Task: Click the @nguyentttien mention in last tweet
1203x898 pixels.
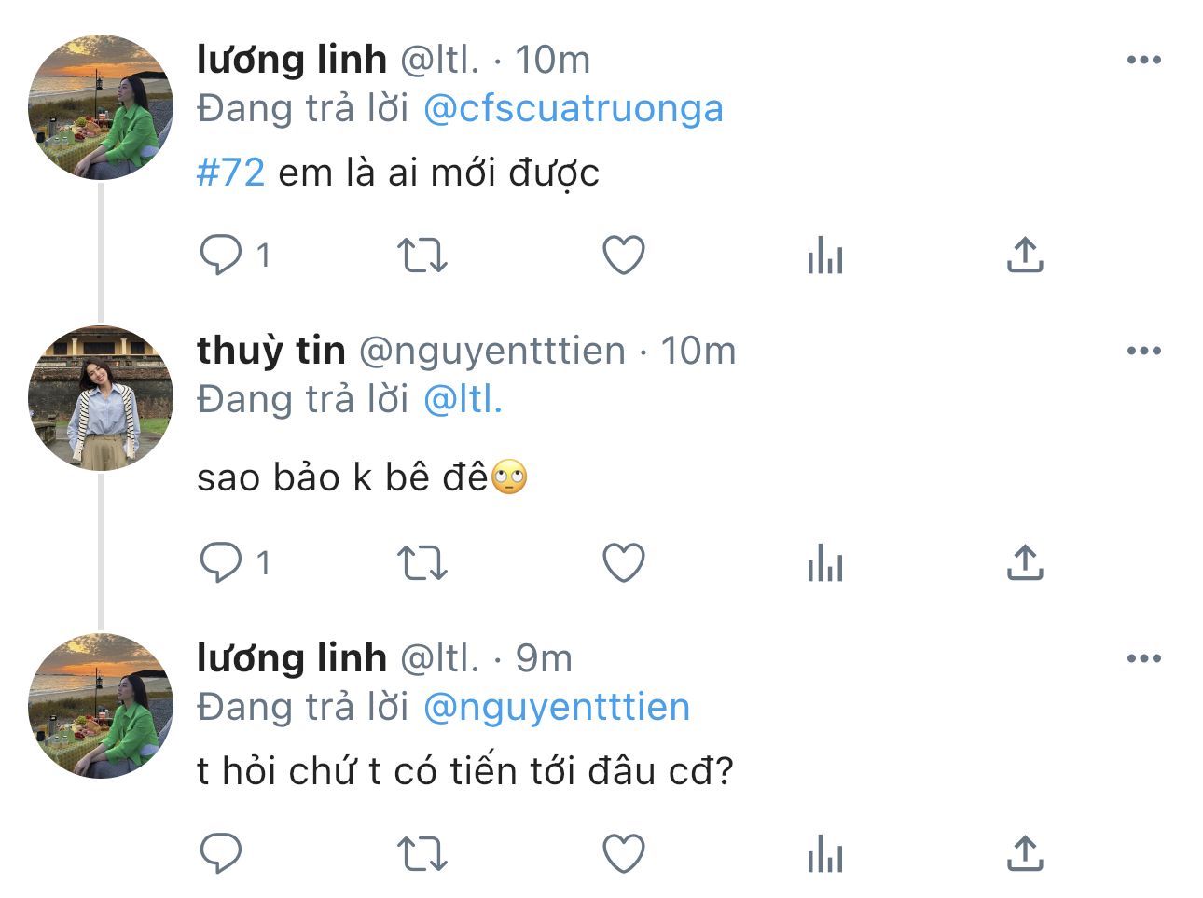Action: click(556, 707)
